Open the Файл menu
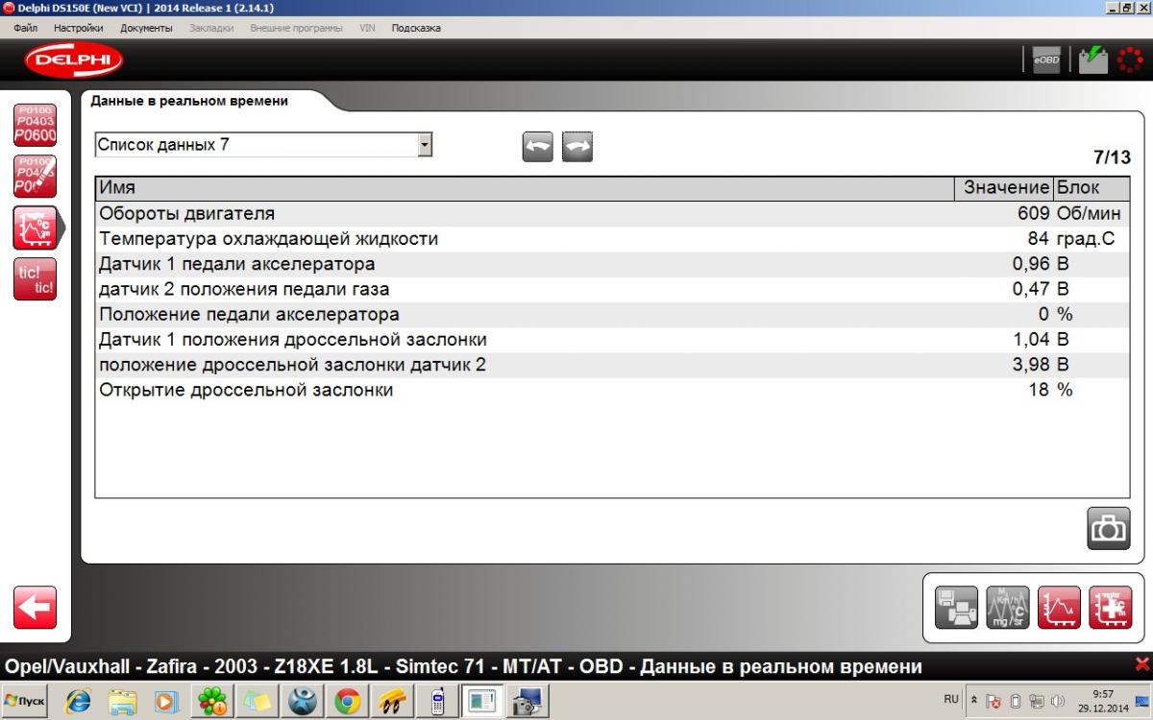Image resolution: width=1153 pixels, height=720 pixels. [x=26, y=28]
